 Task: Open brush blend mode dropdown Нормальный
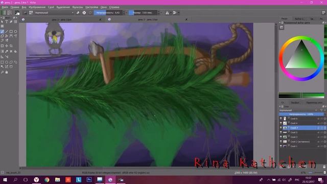(54, 13)
